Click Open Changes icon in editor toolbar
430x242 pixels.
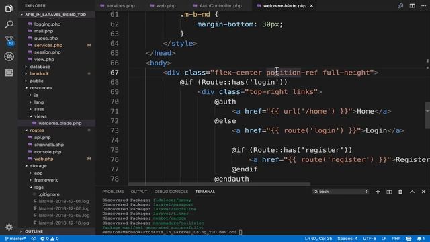coord(400,6)
